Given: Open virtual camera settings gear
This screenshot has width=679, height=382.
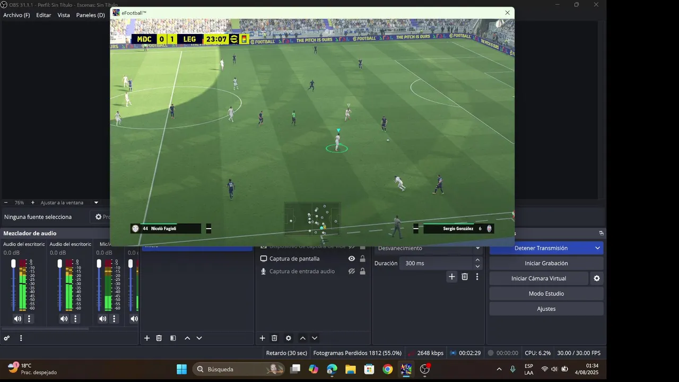Looking at the screenshot, I should point(597,279).
